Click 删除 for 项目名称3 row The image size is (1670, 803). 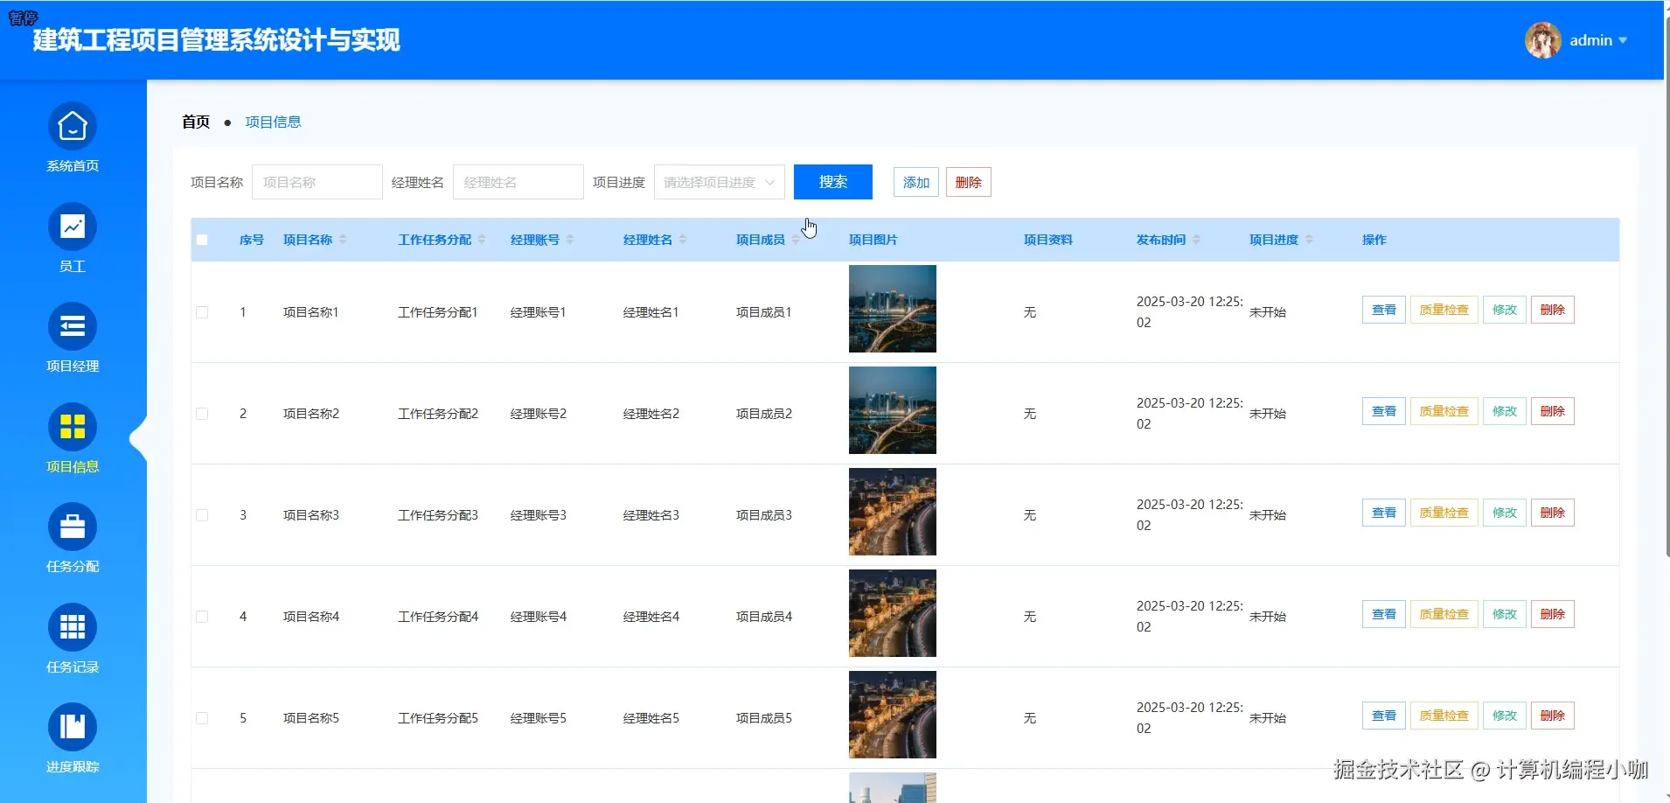(1553, 513)
